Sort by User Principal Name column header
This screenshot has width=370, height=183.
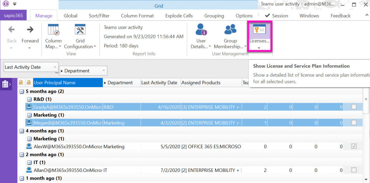(68, 82)
